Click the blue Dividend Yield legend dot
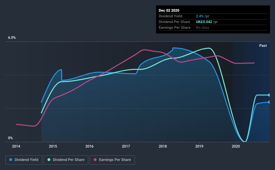 point(11,160)
